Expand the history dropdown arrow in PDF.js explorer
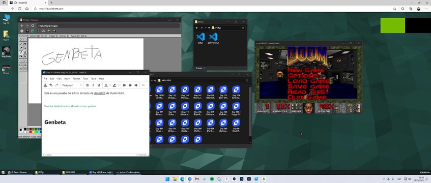Image resolution: width=431 pixels, height=183 pixels. 206,28
